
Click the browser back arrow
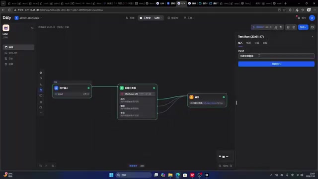click(3, 10)
